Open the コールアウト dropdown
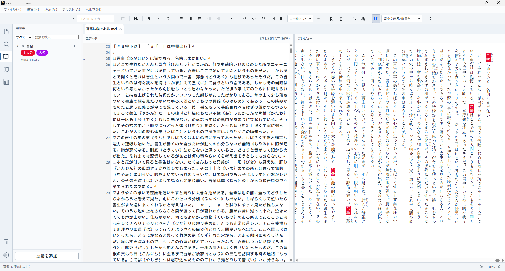 pos(300,19)
